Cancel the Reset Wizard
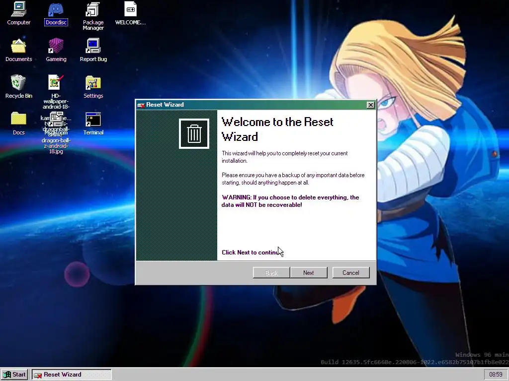 pos(350,272)
